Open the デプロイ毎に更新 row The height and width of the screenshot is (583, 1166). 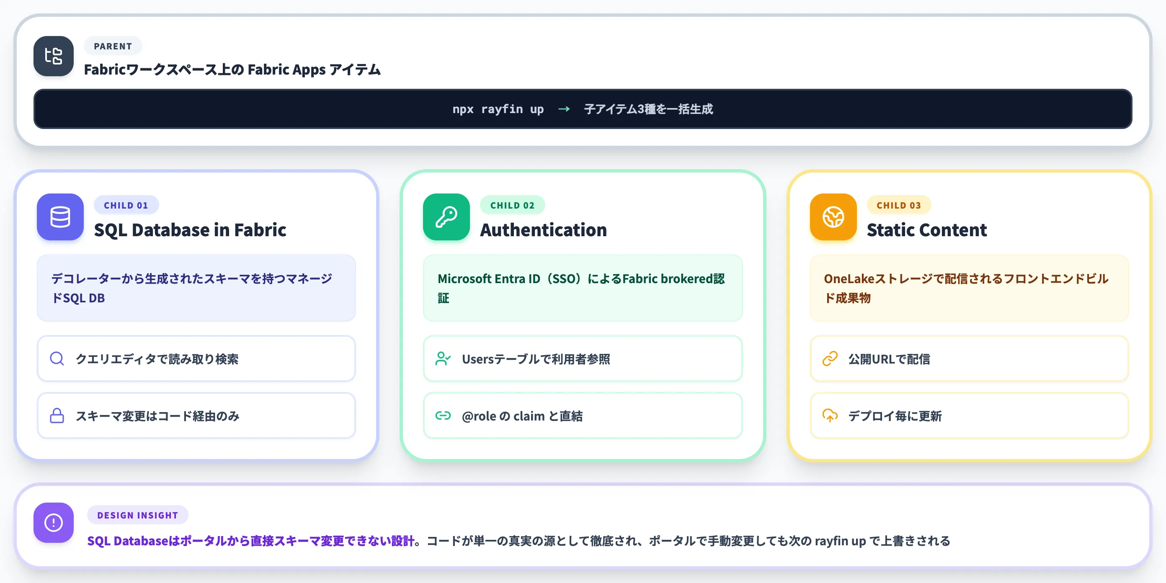(970, 415)
